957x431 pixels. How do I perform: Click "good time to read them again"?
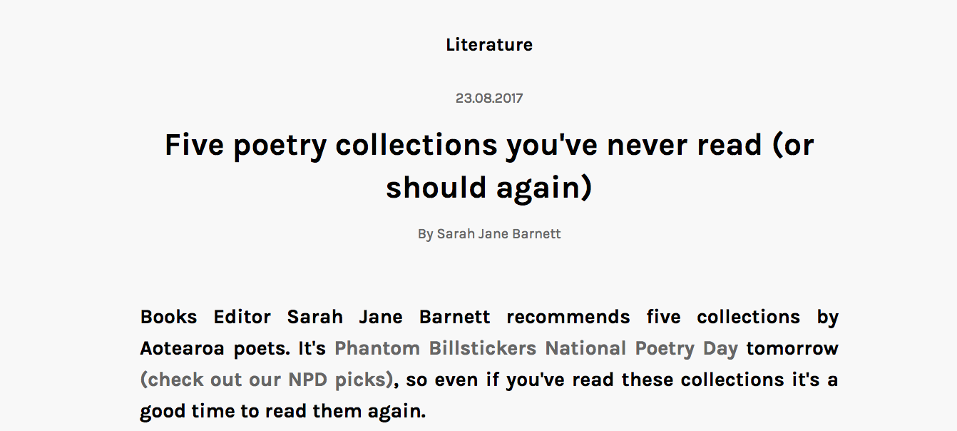(x=282, y=411)
